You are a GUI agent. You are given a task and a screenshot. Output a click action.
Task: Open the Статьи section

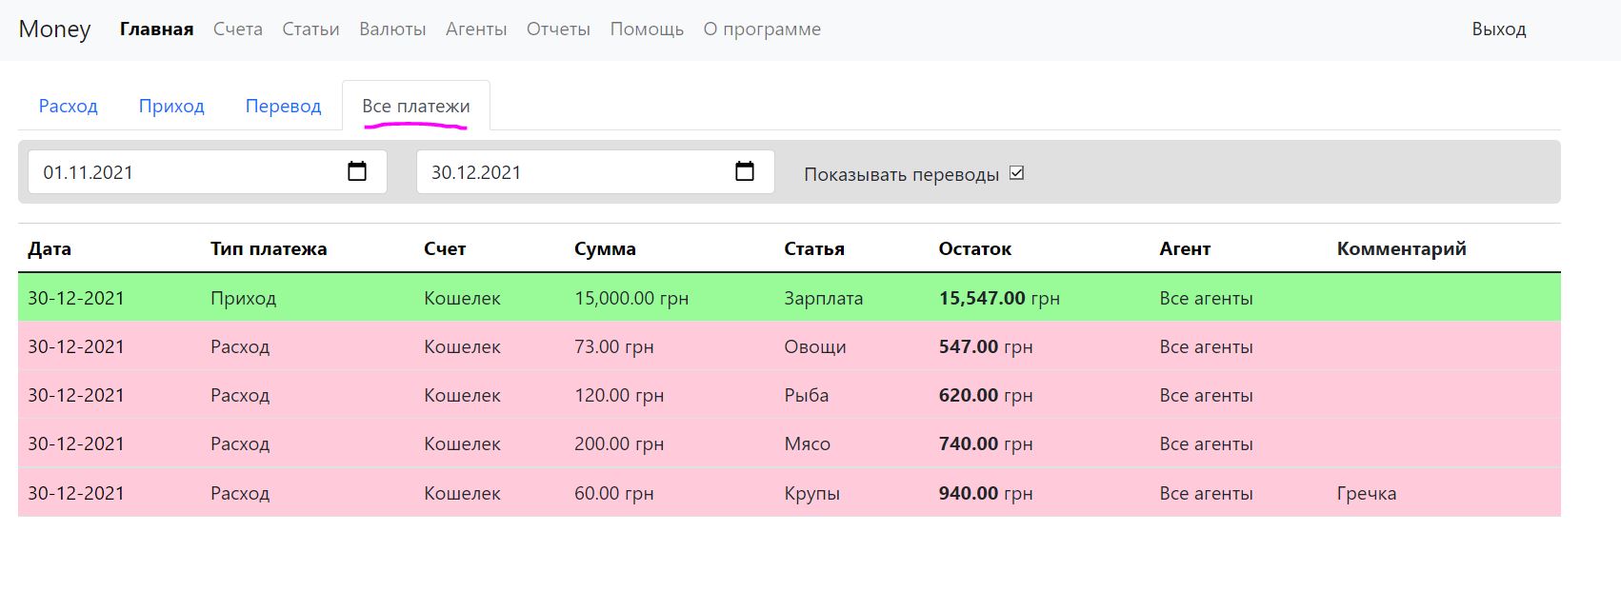(310, 30)
